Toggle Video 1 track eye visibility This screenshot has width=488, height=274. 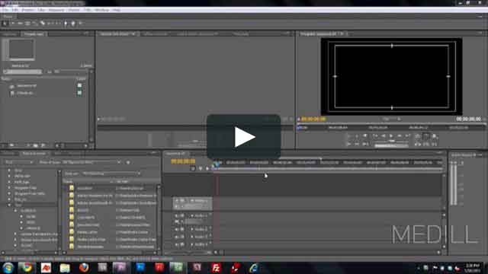177,201
